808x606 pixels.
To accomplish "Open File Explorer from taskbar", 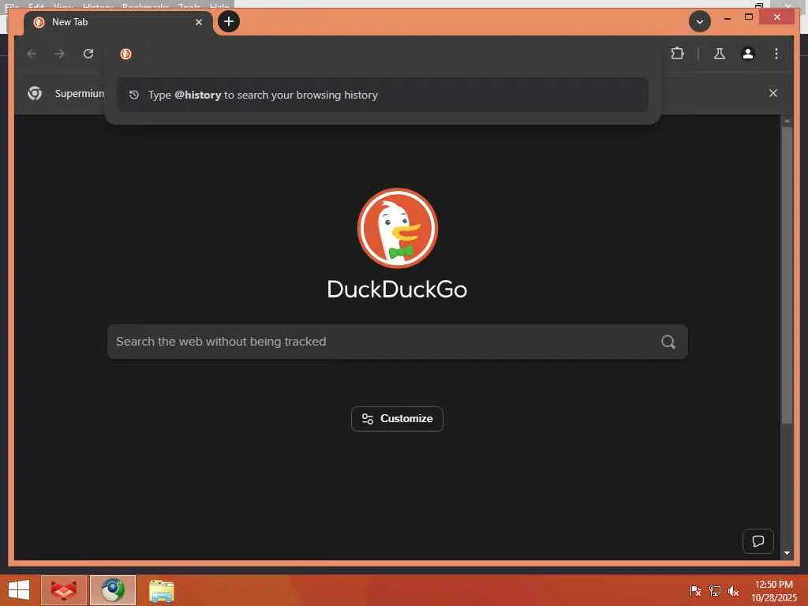I will [162, 590].
